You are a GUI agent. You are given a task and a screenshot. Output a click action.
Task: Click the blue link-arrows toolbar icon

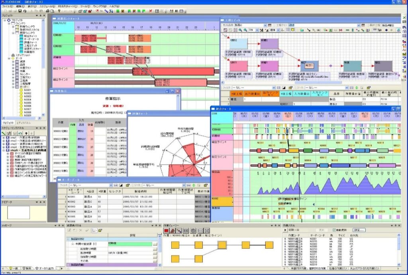(x=106, y=11)
